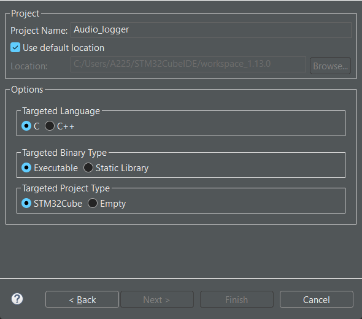362x319 pixels.
Task: Click the Targeted Binary Type group title
Action: [64, 153]
